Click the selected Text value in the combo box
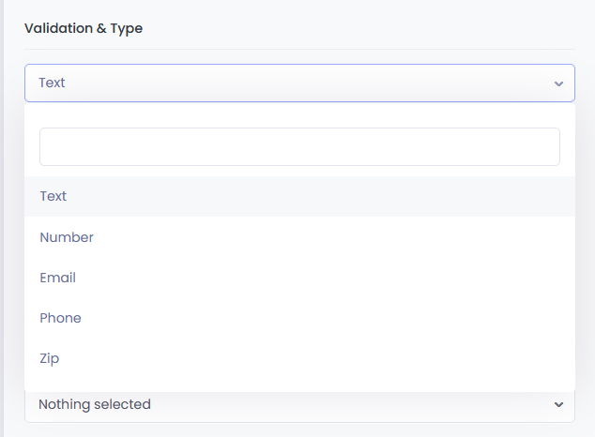The image size is (595, 437). 52,83
